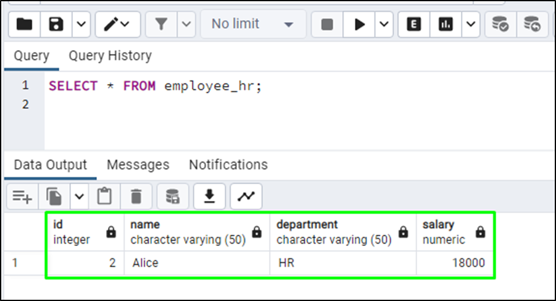Viewport: 556px width, 301px height.
Task: Select the cell containing Alice
Action: pos(197,263)
